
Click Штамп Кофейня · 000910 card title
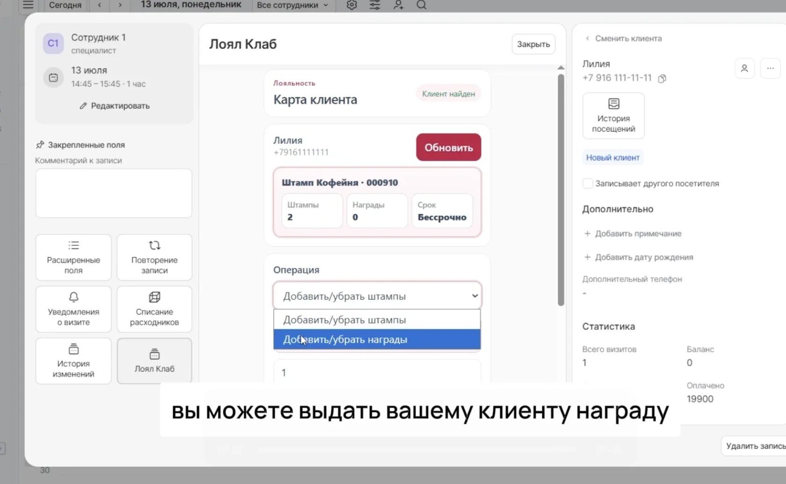tap(340, 182)
